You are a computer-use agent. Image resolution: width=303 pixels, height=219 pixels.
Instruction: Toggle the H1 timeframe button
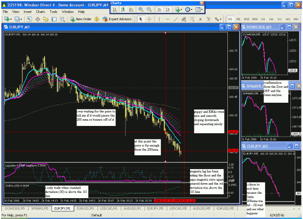click(x=263, y=19)
